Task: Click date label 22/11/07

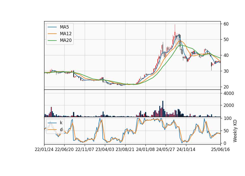Action: pyautogui.click(x=85, y=150)
